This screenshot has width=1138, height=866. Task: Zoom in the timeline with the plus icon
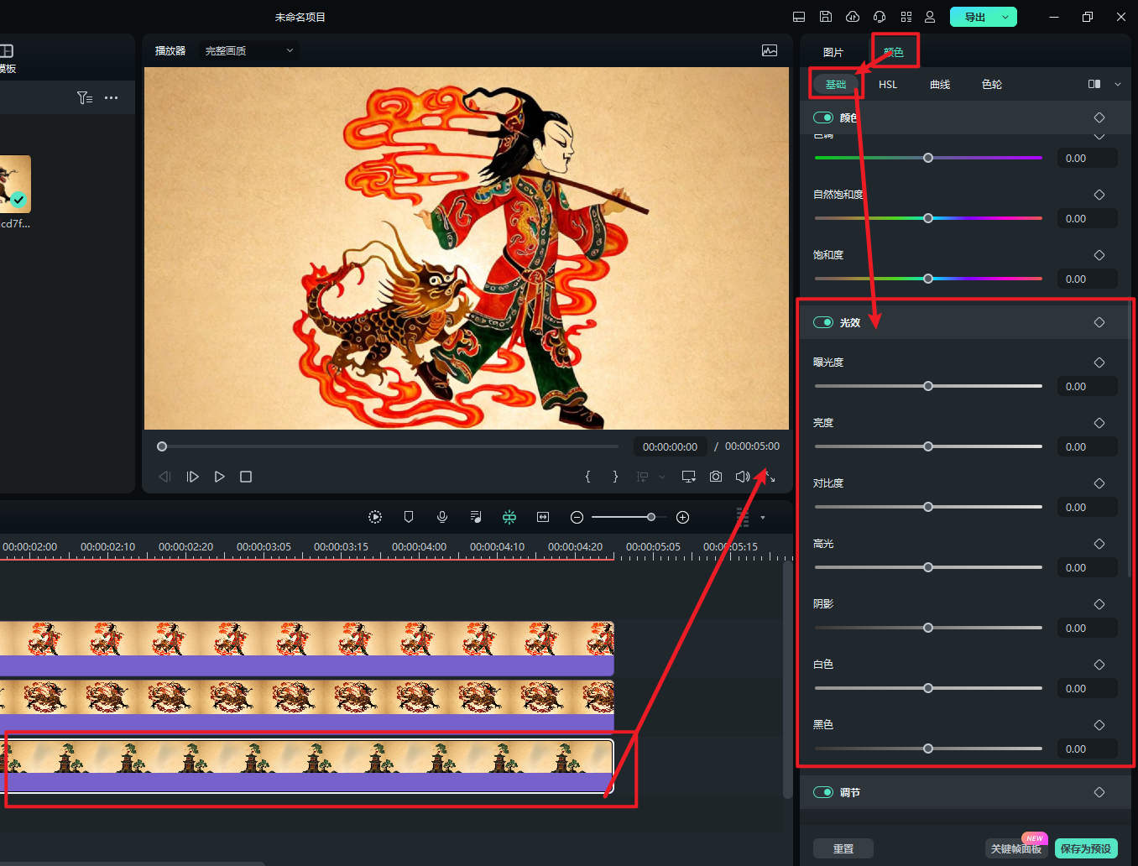(683, 517)
